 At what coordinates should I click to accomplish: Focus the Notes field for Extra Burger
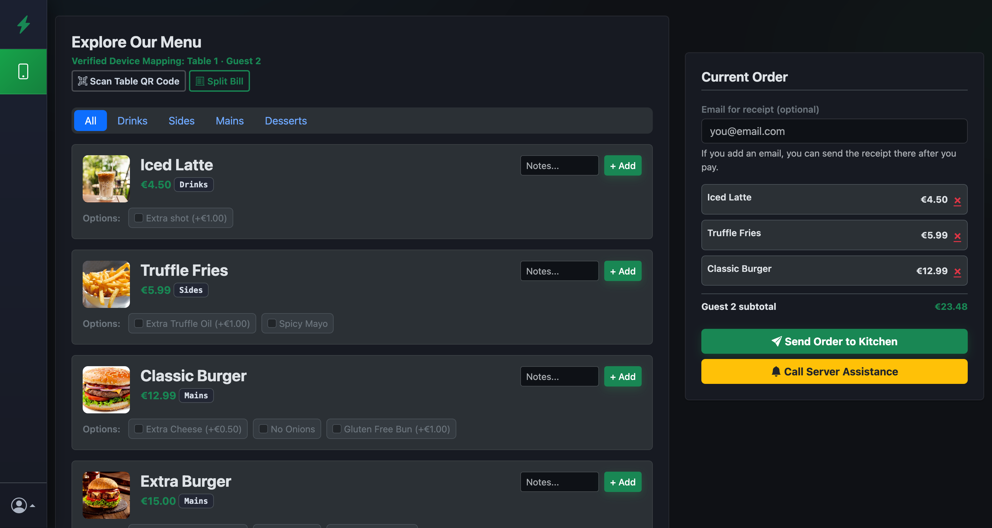pyautogui.click(x=560, y=482)
